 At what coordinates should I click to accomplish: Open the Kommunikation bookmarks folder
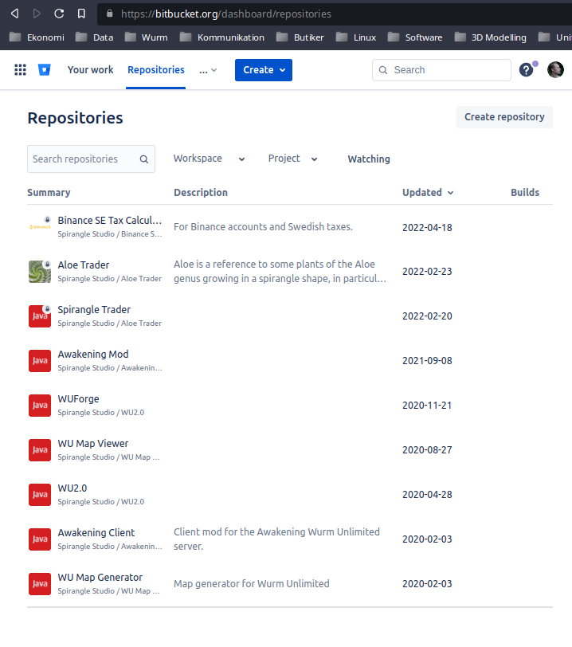tap(222, 37)
